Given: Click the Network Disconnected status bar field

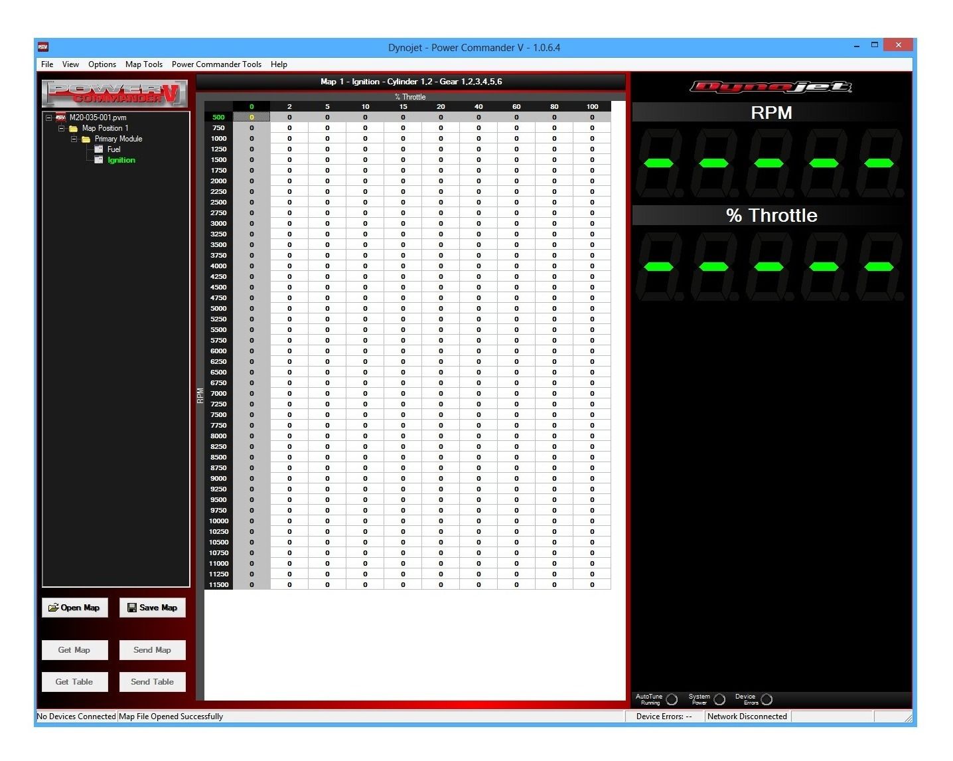Looking at the screenshot, I should click(747, 716).
